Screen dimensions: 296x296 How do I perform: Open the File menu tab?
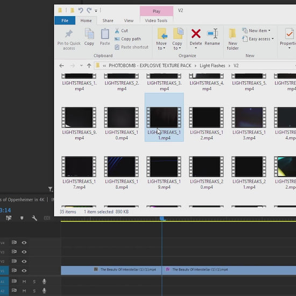[x=65, y=20]
